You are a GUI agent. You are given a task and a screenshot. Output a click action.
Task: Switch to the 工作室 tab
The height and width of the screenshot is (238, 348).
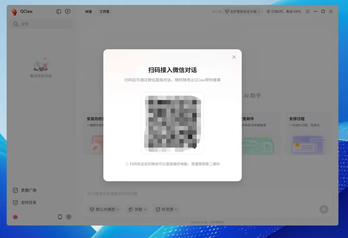pos(104,12)
